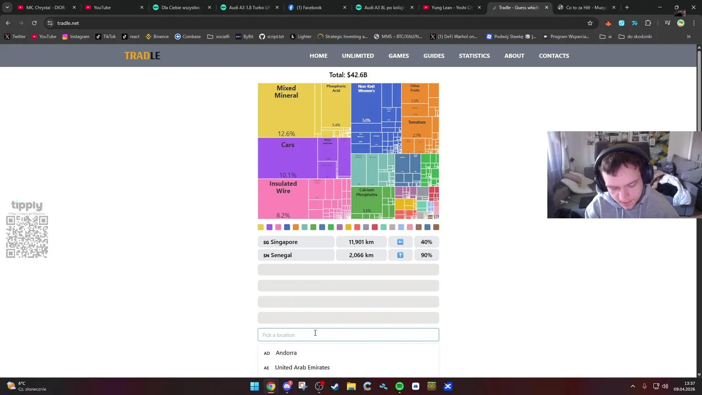This screenshot has height=395, width=702.
Task: Click the TRADLE logo
Action: (x=142, y=55)
